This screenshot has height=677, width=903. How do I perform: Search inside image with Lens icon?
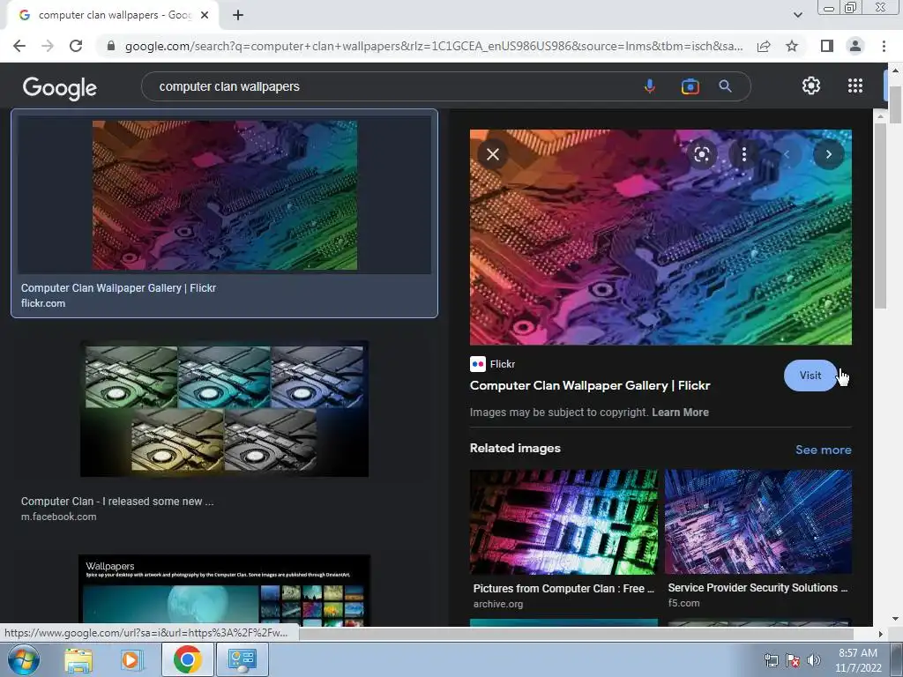pyautogui.click(x=701, y=154)
